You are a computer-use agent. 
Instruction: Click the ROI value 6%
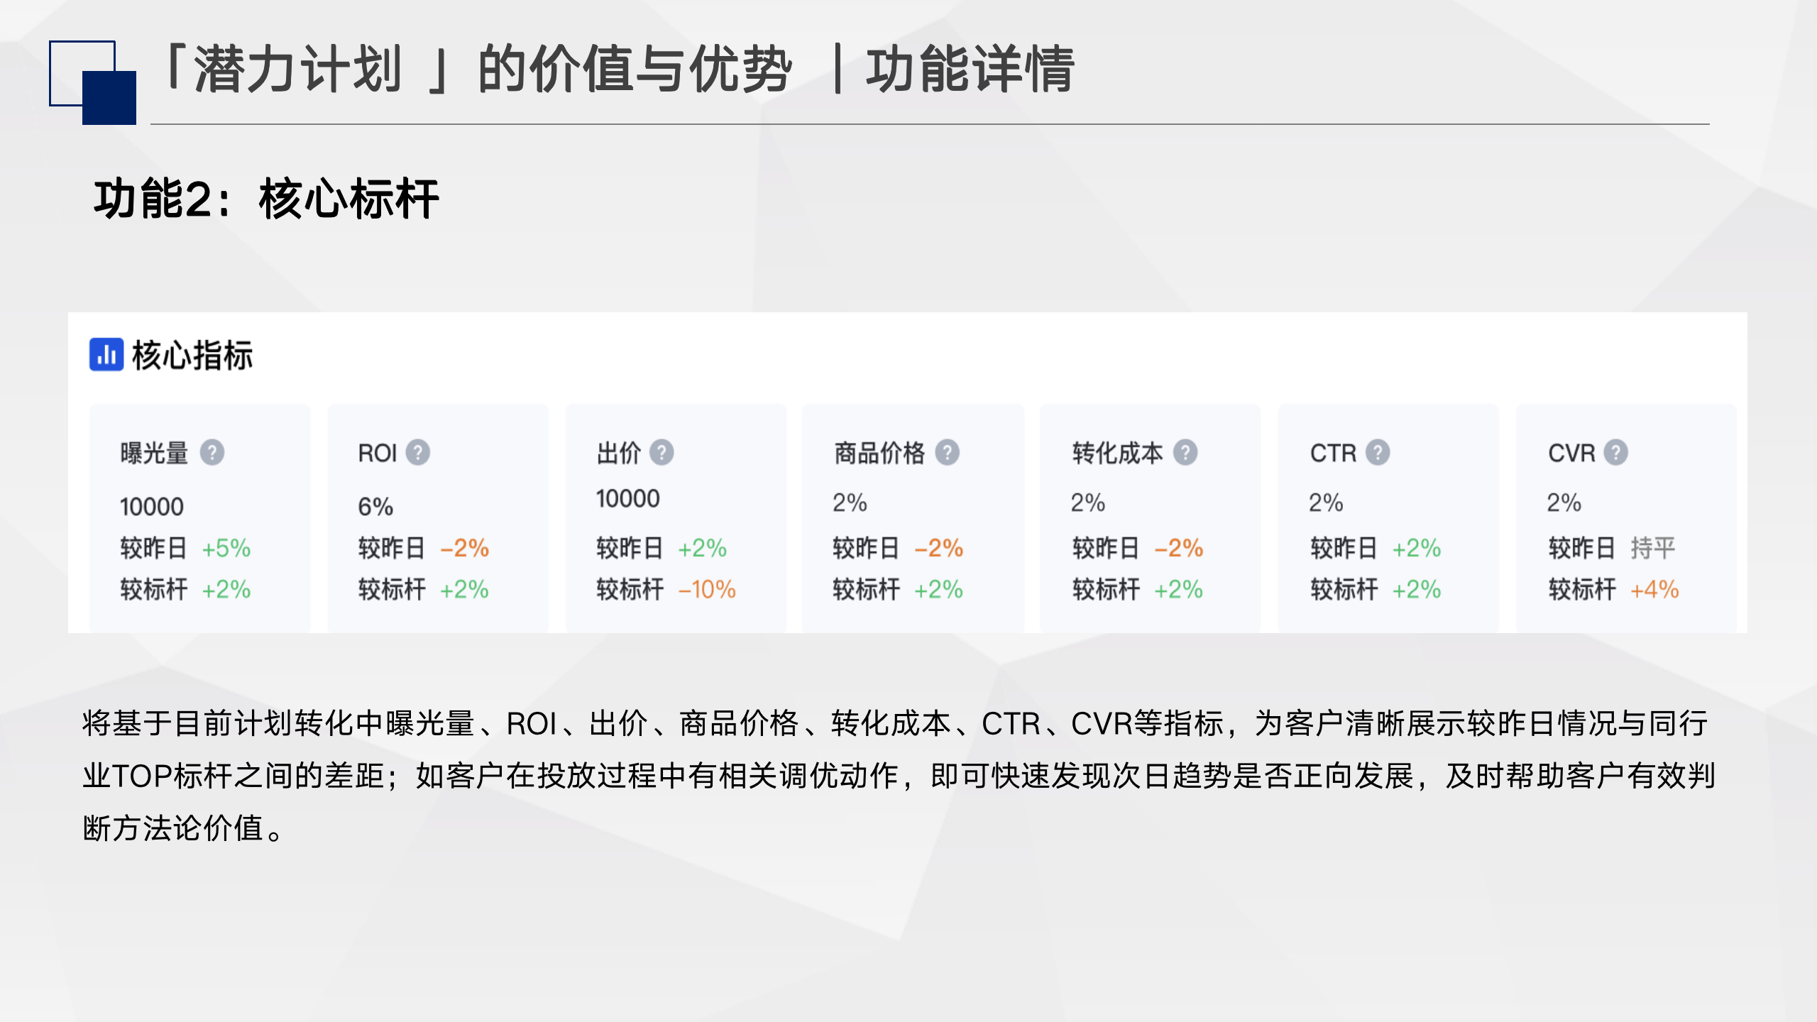(x=375, y=507)
